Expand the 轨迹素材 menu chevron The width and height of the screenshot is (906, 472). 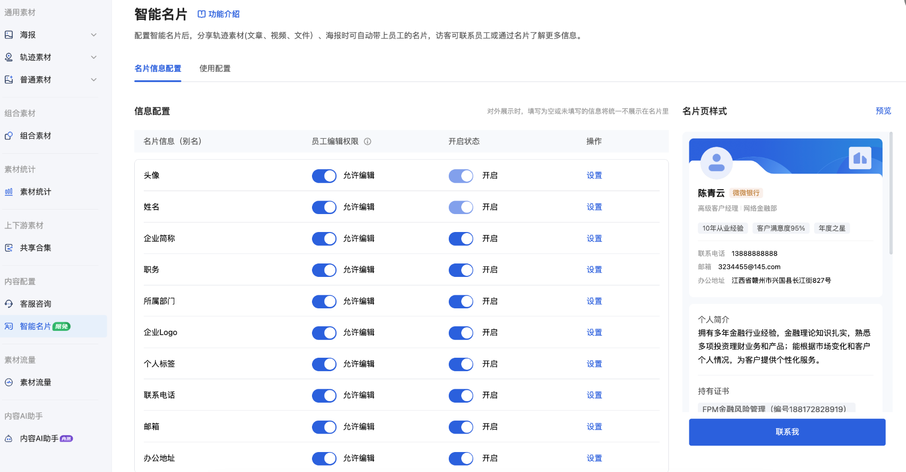point(94,57)
